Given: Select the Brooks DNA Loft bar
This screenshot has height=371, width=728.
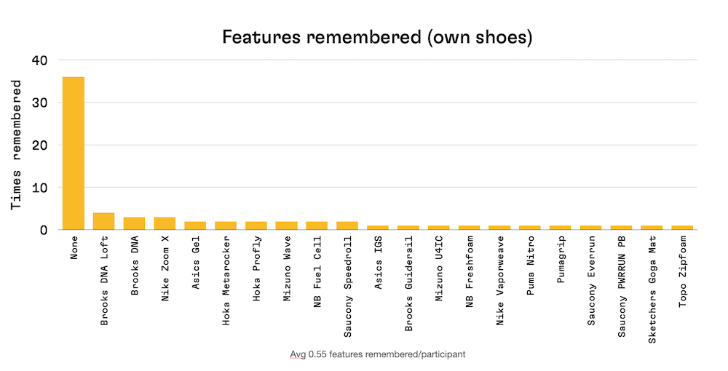Looking at the screenshot, I should pyautogui.click(x=103, y=221).
